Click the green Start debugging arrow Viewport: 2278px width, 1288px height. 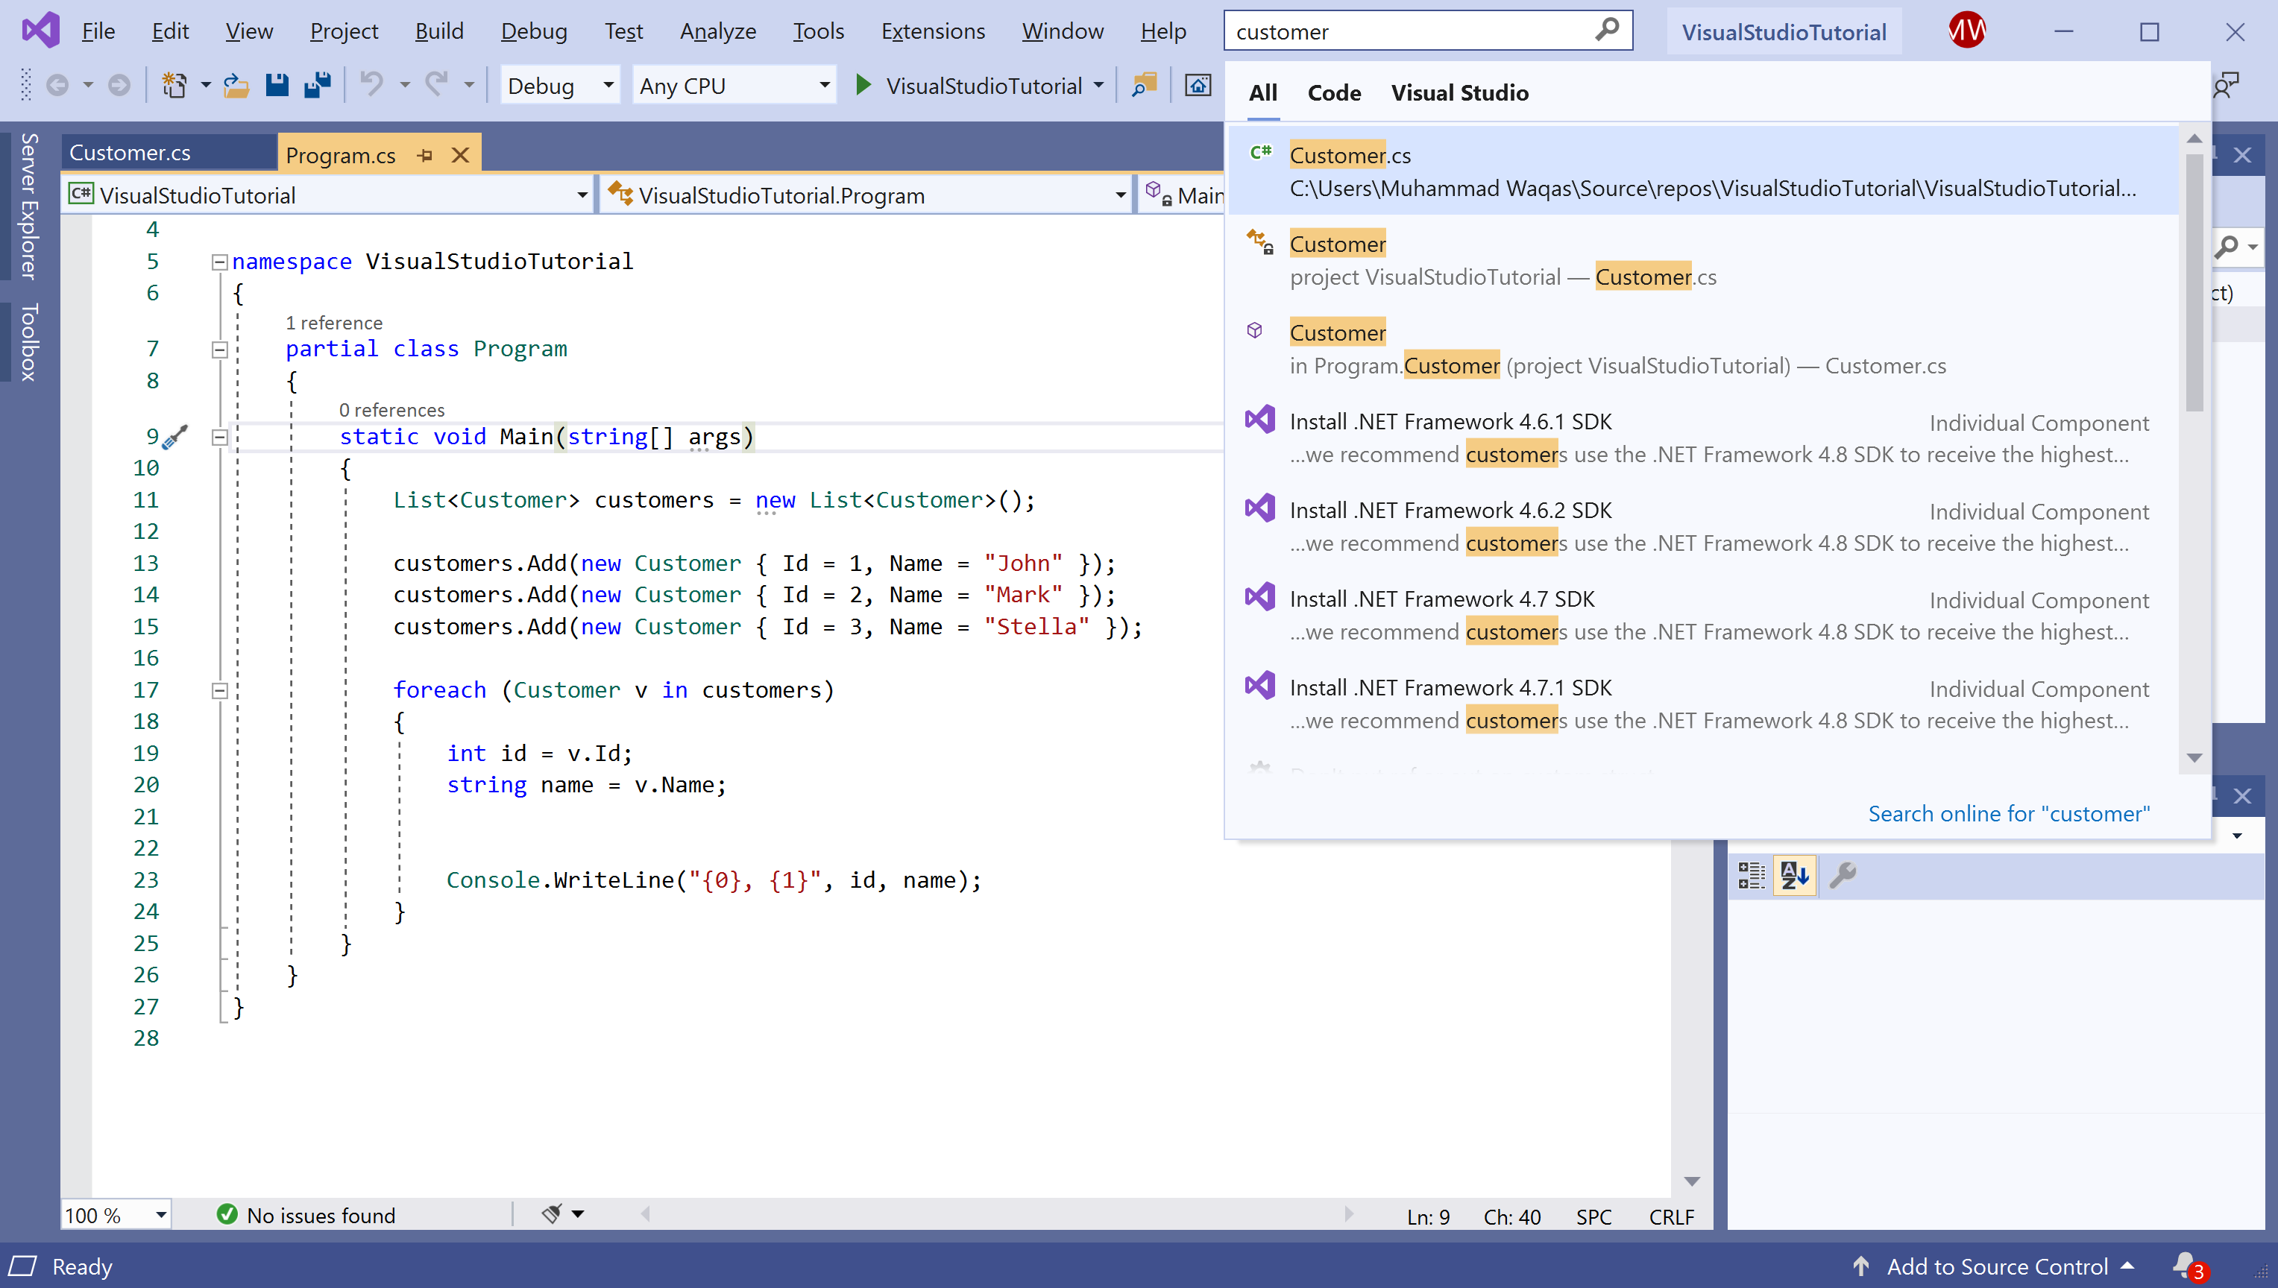[x=863, y=85]
